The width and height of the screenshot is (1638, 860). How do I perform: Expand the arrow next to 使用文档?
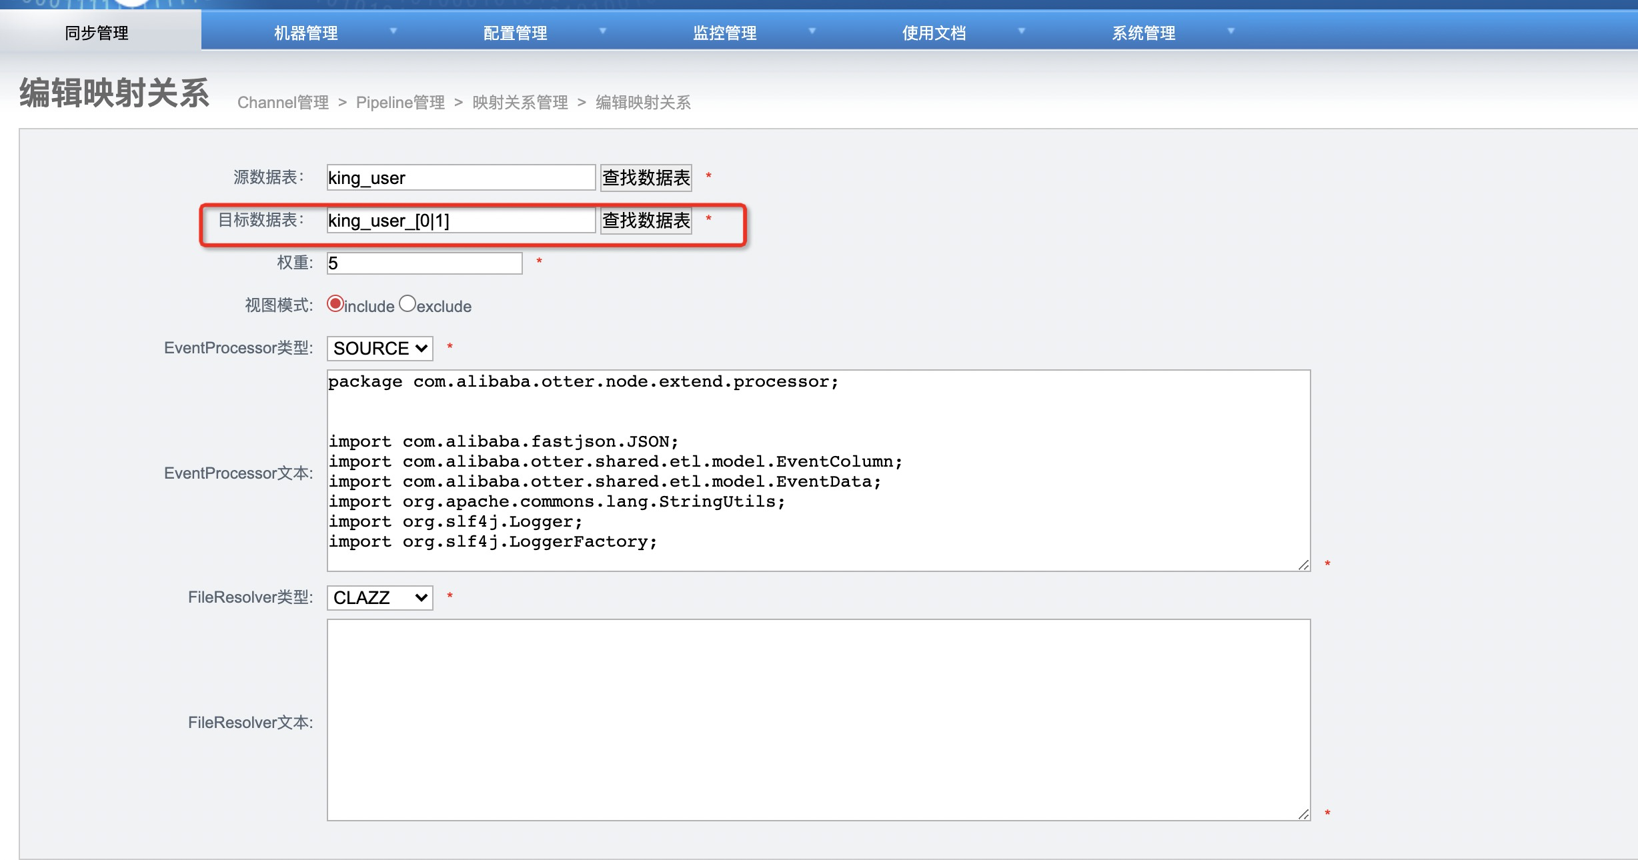click(x=1021, y=31)
